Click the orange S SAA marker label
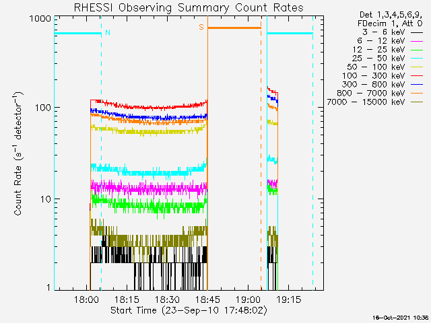 [201, 27]
